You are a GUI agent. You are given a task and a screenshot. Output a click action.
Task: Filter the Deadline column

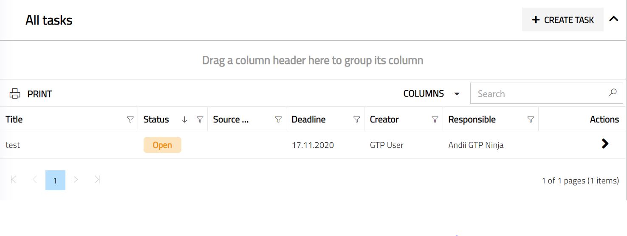(357, 120)
